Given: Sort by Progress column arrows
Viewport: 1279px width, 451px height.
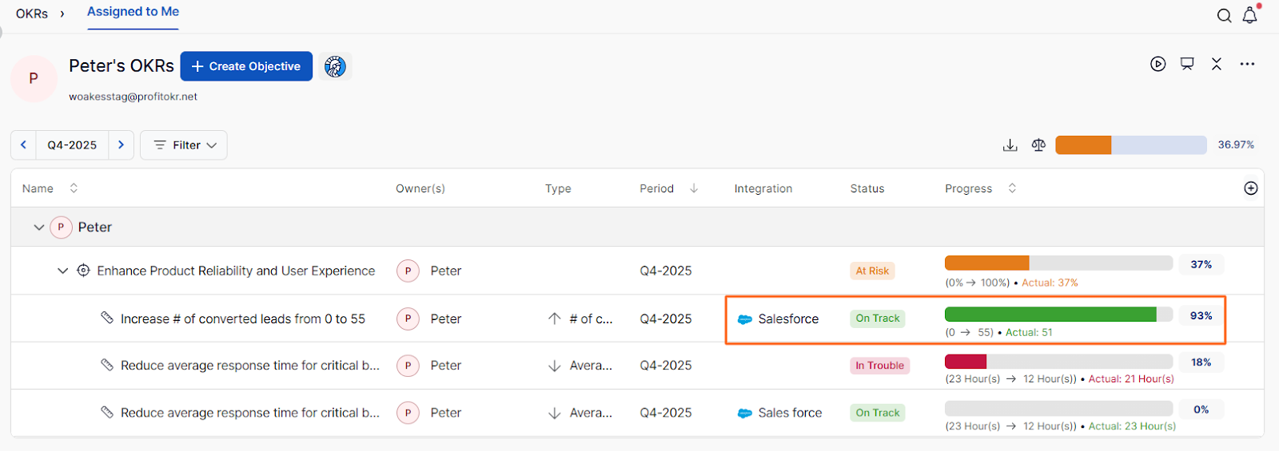Looking at the screenshot, I should pos(1012,188).
